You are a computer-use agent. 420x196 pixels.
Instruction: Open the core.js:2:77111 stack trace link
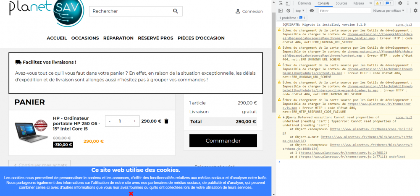pos(344,157)
